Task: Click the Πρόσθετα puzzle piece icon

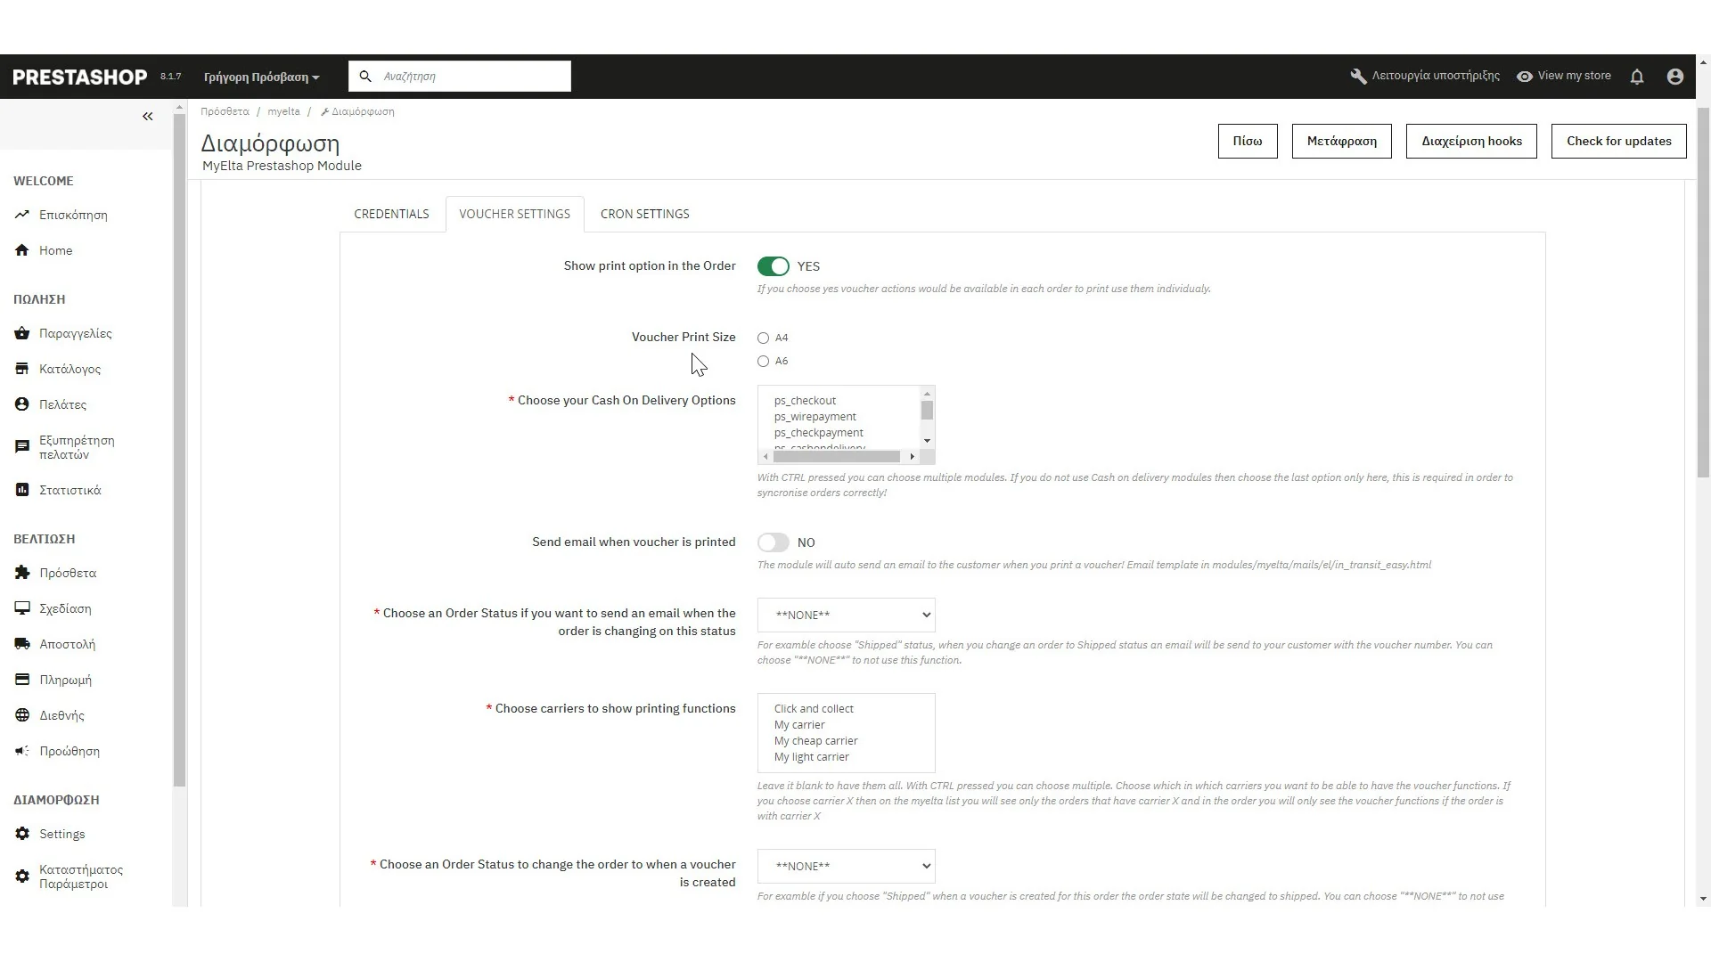Action: tap(22, 573)
